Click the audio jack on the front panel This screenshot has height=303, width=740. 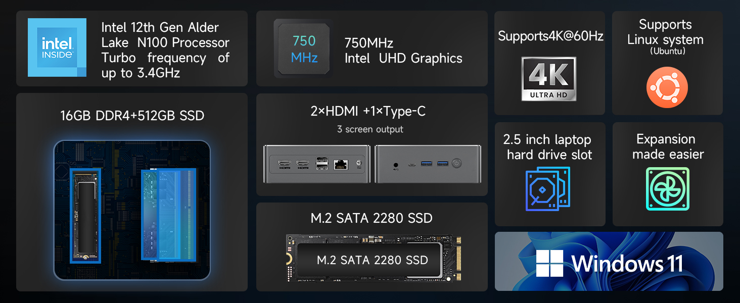click(x=395, y=164)
